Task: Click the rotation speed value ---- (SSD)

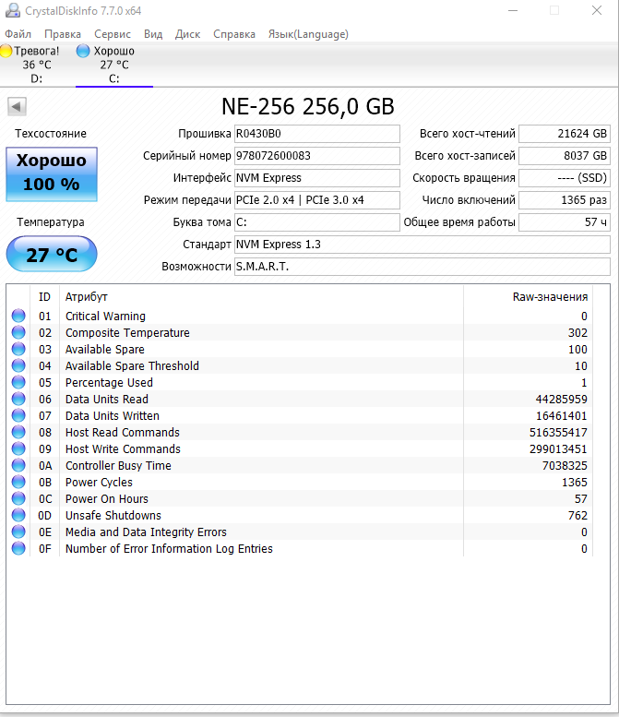Action: (x=565, y=178)
